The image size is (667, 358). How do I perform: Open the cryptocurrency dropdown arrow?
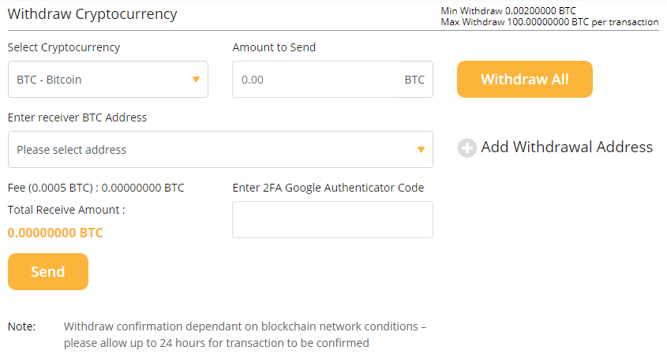pyautogui.click(x=196, y=80)
